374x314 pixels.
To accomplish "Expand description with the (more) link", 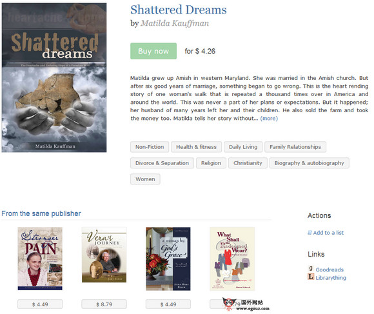I will pos(269,119).
